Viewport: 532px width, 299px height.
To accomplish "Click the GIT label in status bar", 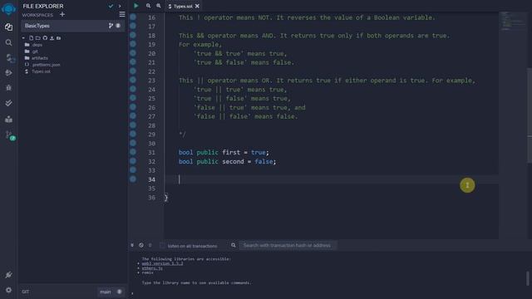I will (26, 292).
